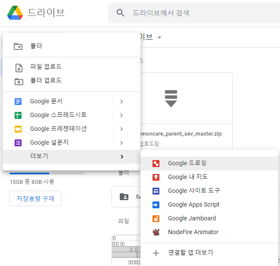Click the Google Slides yellow icon

coord(18,129)
